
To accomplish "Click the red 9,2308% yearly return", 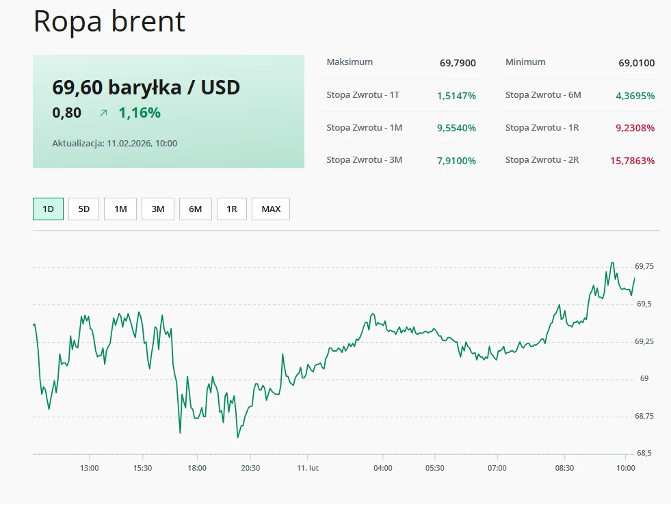I will tap(633, 128).
